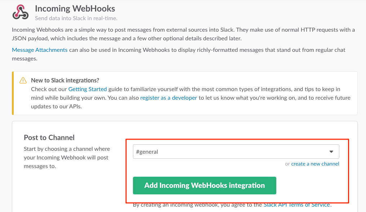The height and width of the screenshot is (212, 366).
Task: Click the 'Send data into Slack in real-time' subtitle
Action: pyautogui.click(x=76, y=18)
